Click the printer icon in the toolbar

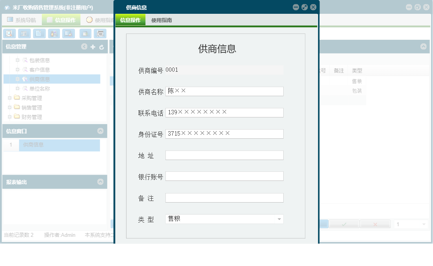click(100, 33)
